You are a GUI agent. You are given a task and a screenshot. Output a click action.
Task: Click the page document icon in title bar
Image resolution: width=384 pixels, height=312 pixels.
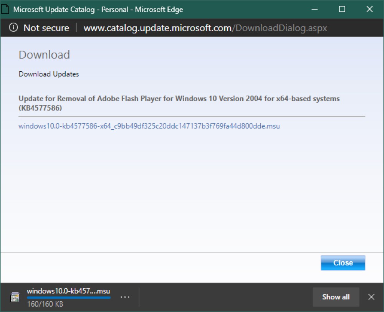(5, 9)
